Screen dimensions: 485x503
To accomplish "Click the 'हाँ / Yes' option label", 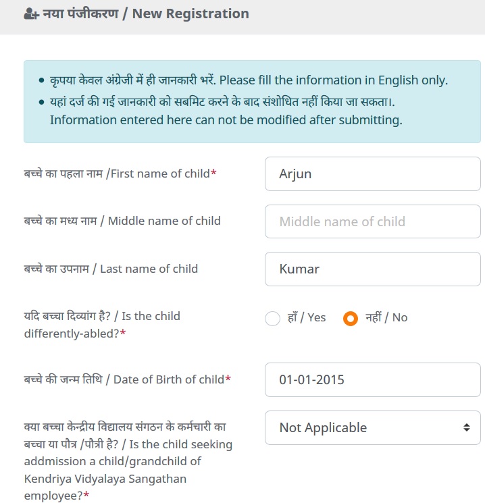I will (307, 317).
